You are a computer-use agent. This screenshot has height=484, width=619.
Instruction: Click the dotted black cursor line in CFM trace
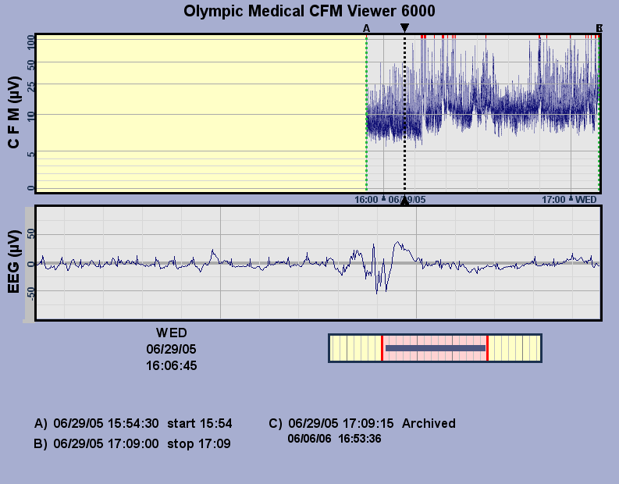click(404, 114)
